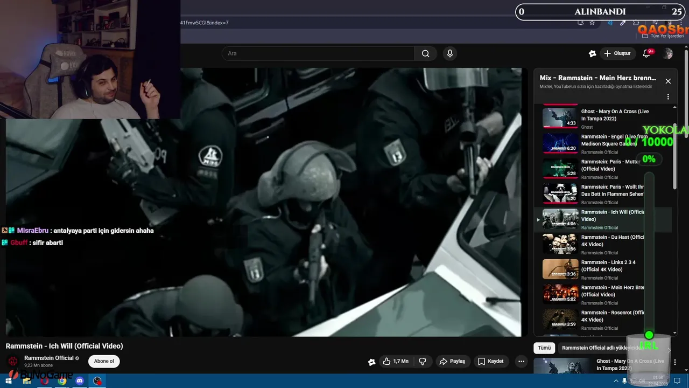Open the OBS icon in the taskbar

(97, 381)
